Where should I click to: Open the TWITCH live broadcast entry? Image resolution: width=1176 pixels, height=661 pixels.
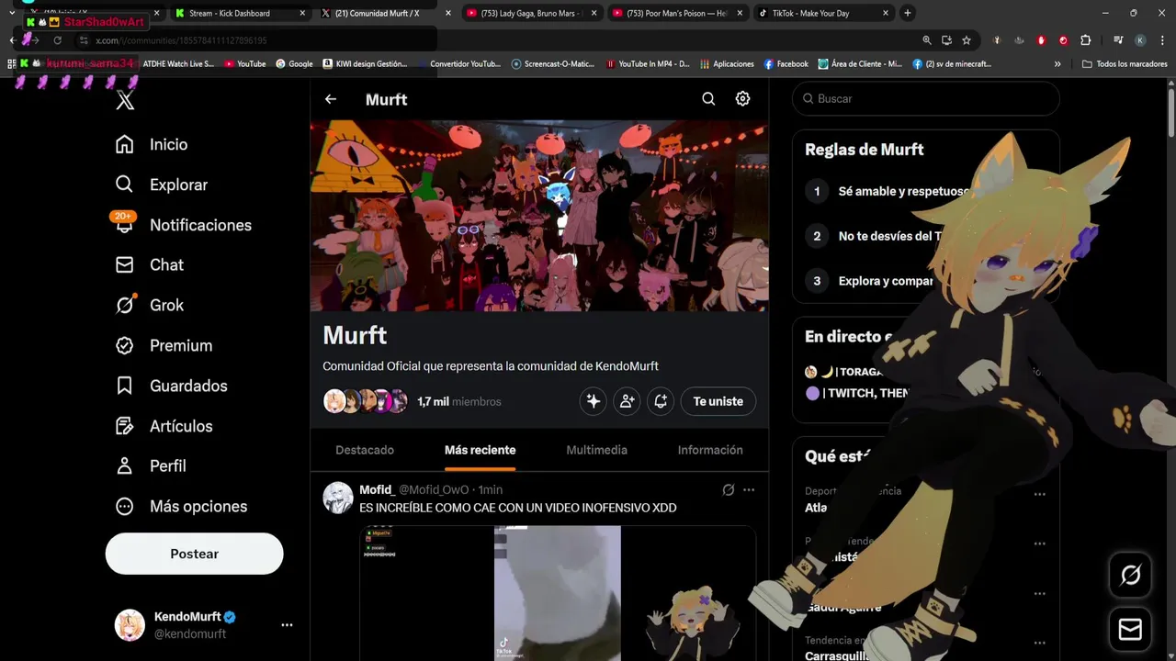[x=856, y=393]
